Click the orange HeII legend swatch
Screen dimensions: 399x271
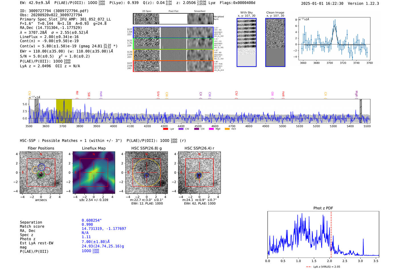coord(227,129)
